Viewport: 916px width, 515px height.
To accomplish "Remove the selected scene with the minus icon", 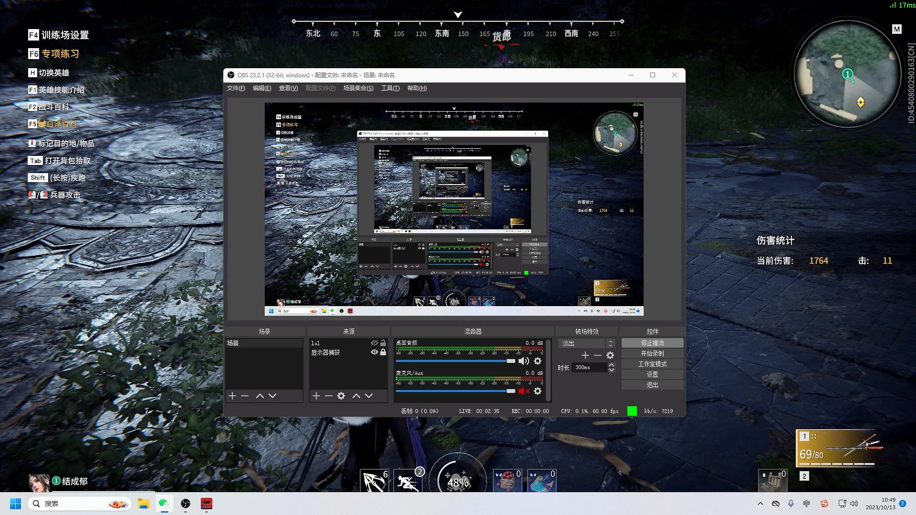I will (x=245, y=396).
